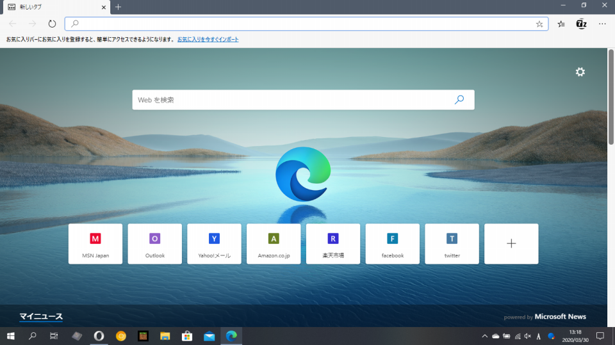Open taskbar search magnifier
The image size is (615, 345).
(x=33, y=336)
